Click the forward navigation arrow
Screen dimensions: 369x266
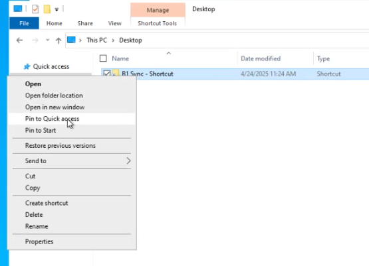35,40
